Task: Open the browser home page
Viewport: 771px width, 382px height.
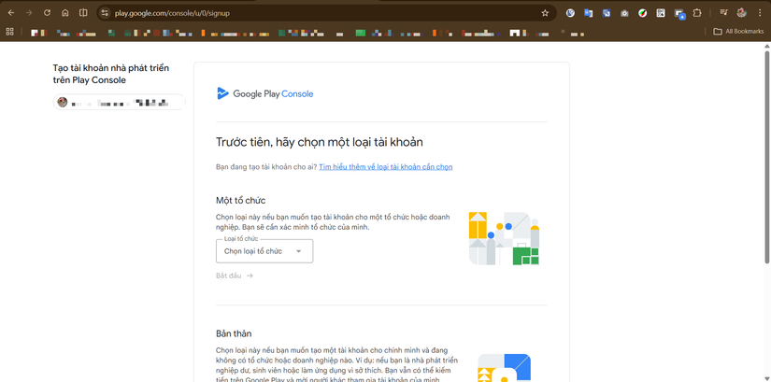Action: click(x=64, y=13)
